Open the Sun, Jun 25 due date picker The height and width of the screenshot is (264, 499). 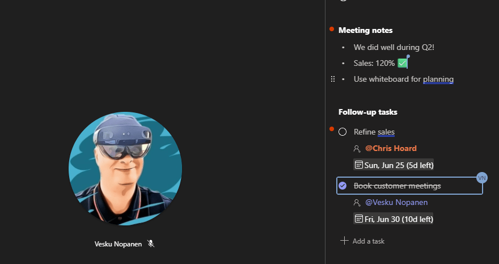394,165
